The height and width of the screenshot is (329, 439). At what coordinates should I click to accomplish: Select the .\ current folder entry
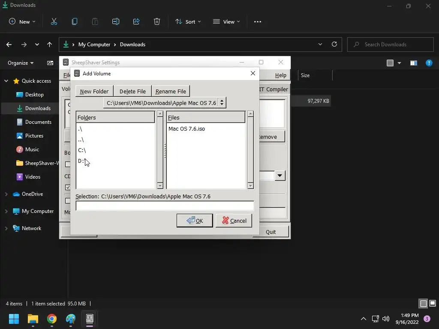point(80,129)
